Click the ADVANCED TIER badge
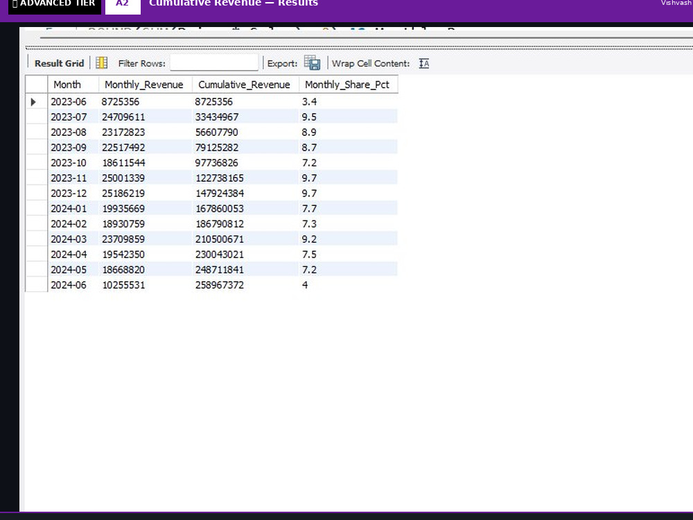The width and height of the screenshot is (693, 520). 54,4
